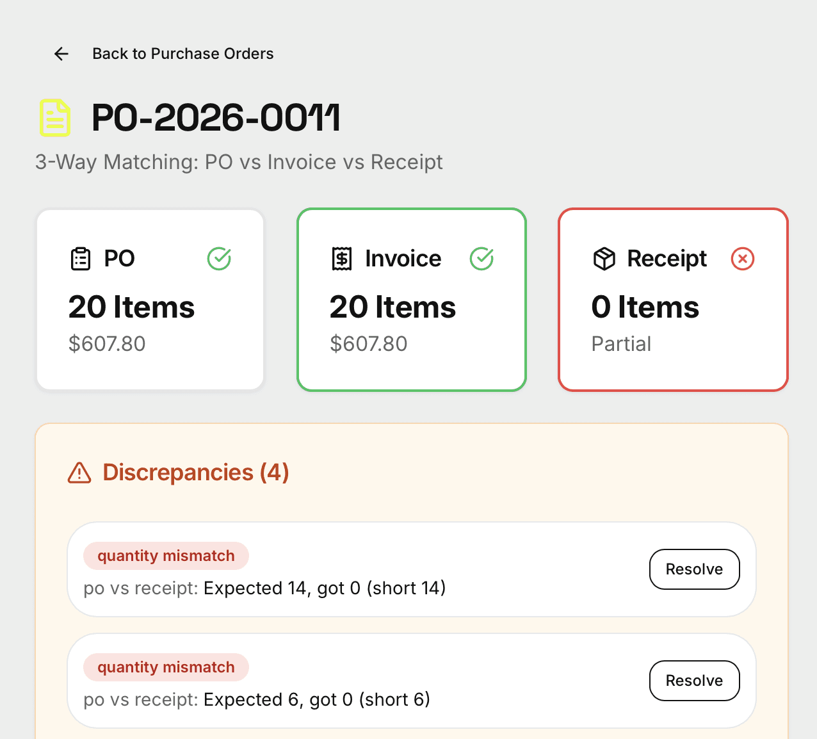Click the Partial status on the Receipt card
The width and height of the screenshot is (817, 739).
(621, 344)
